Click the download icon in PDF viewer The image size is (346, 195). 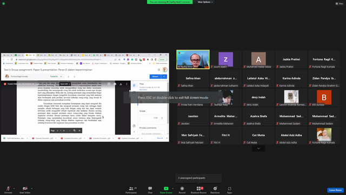[x=121, y=84]
